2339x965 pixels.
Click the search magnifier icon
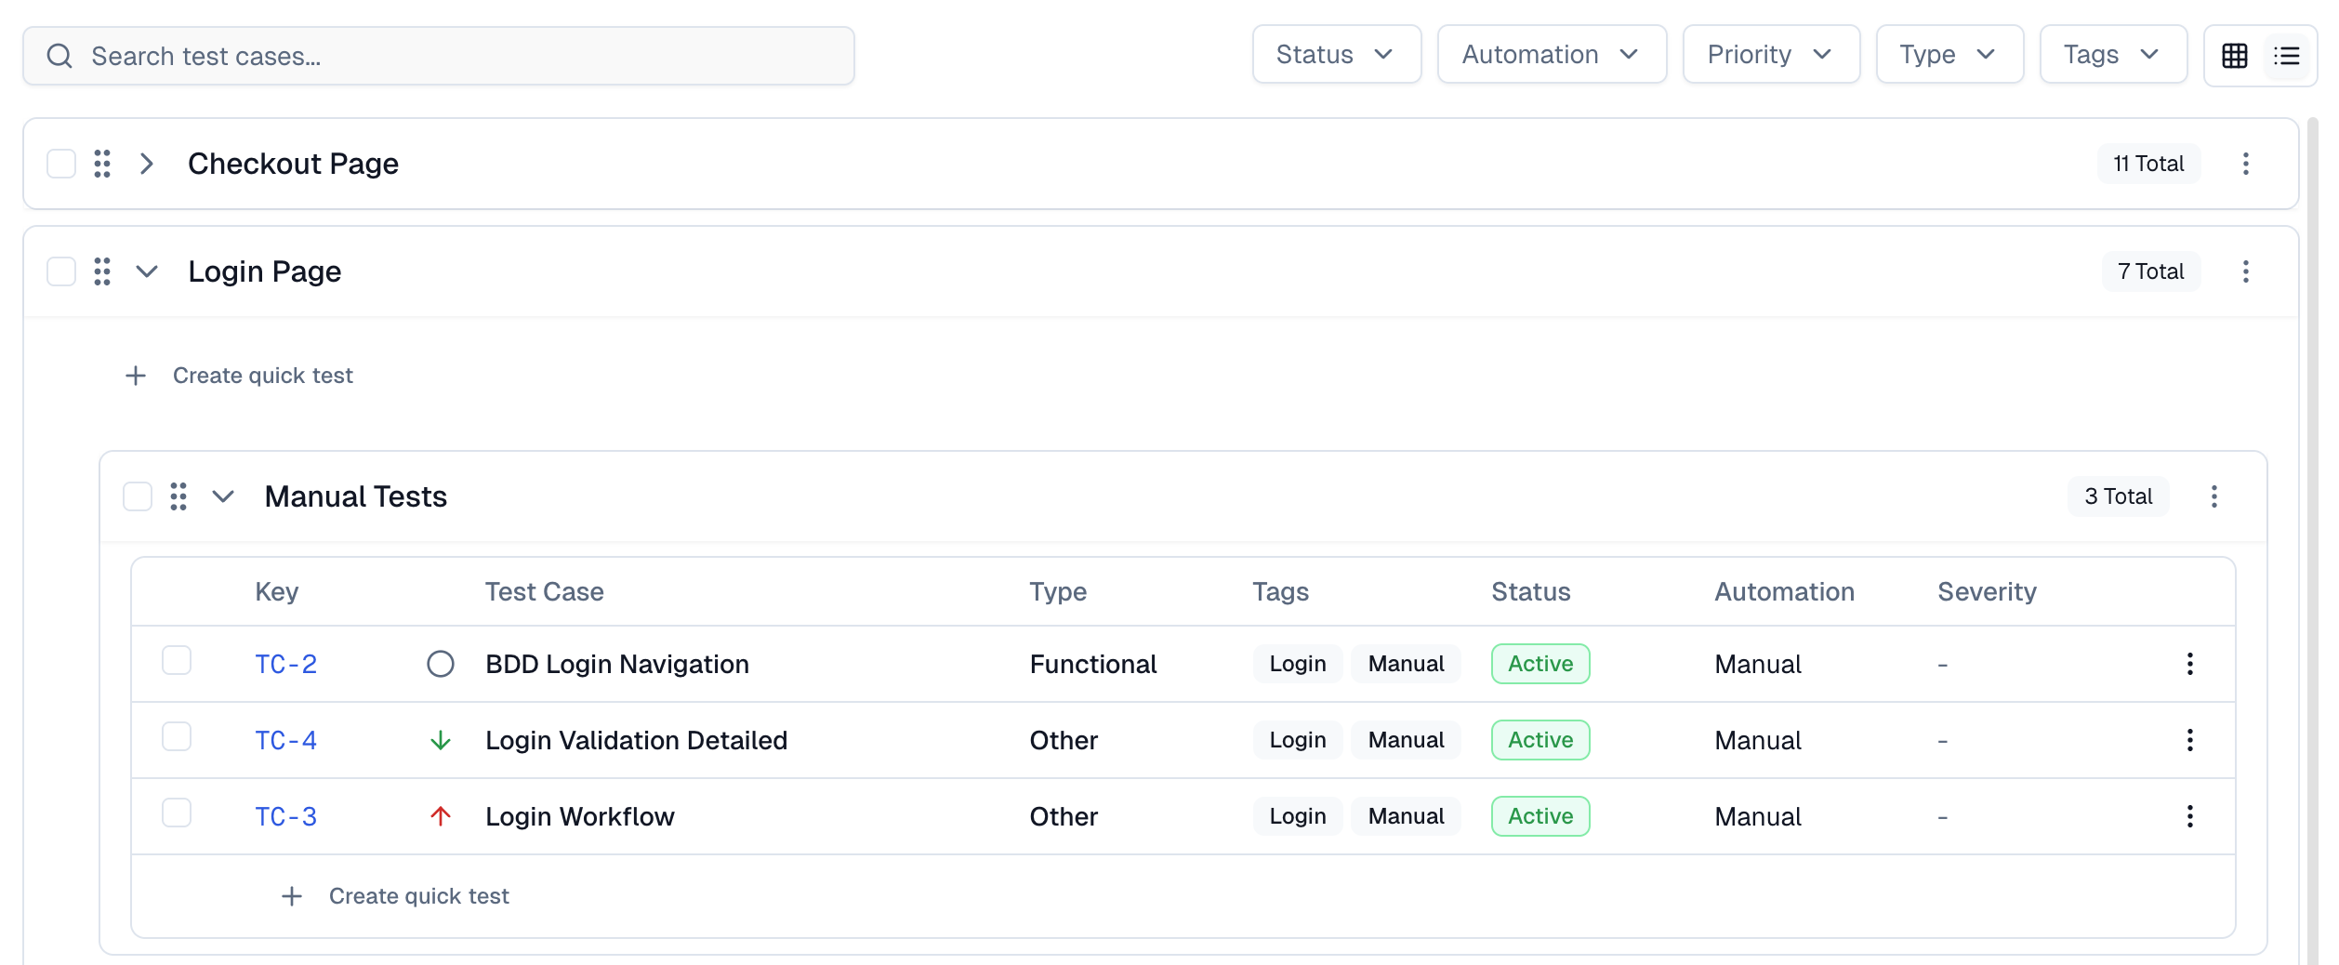point(59,56)
